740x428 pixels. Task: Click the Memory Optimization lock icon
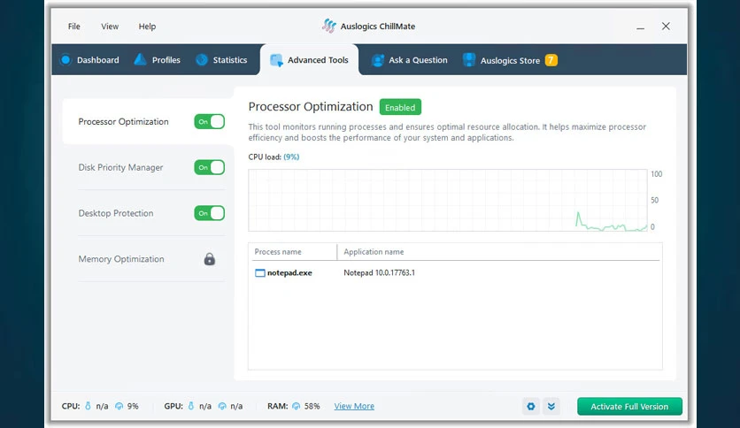click(210, 259)
